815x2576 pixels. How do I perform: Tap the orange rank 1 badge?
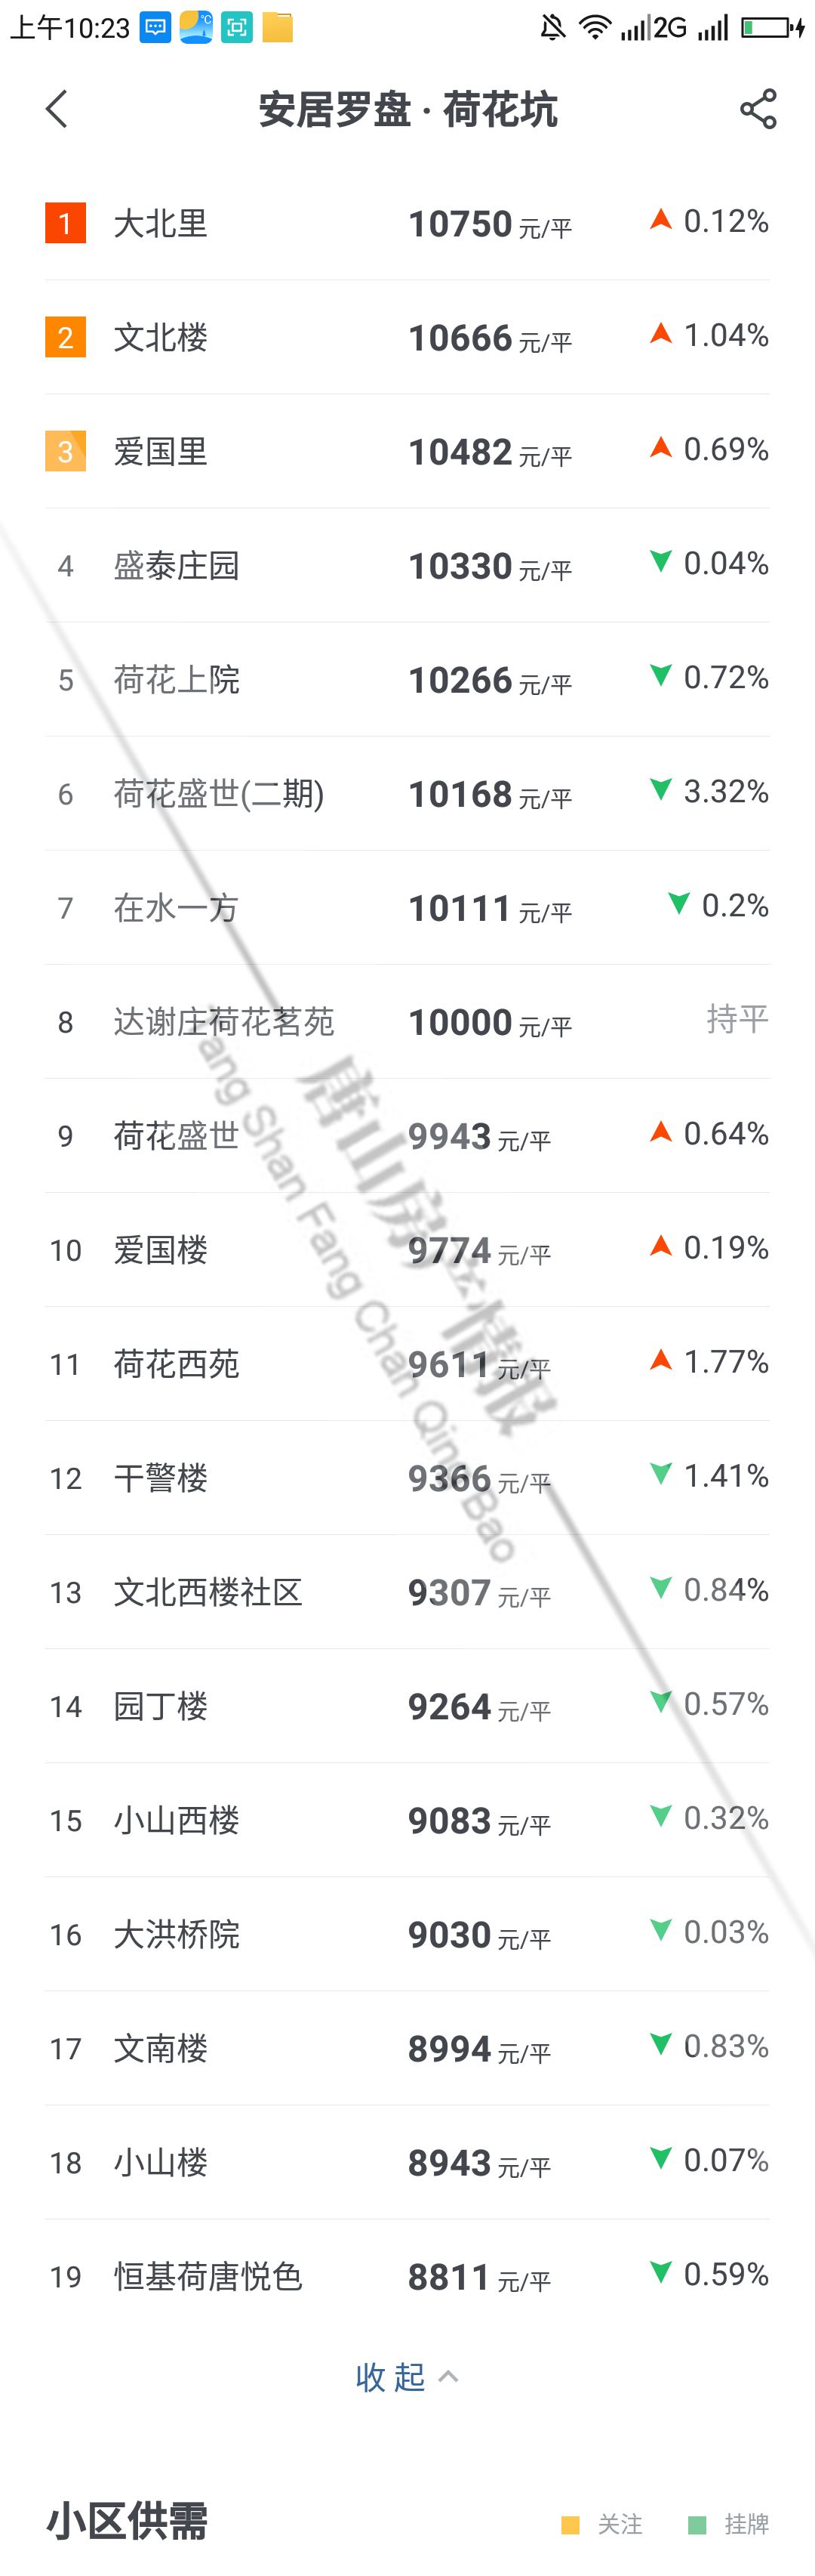click(65, 223)
